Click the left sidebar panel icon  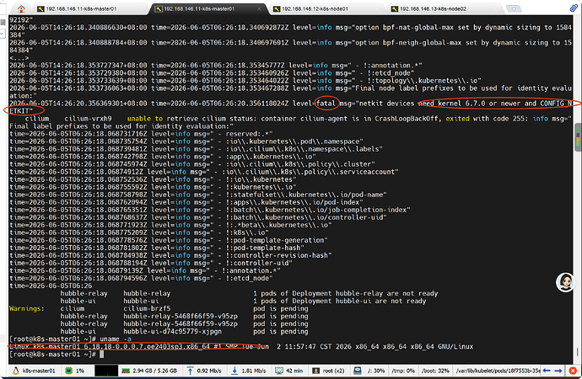(3, 23)
